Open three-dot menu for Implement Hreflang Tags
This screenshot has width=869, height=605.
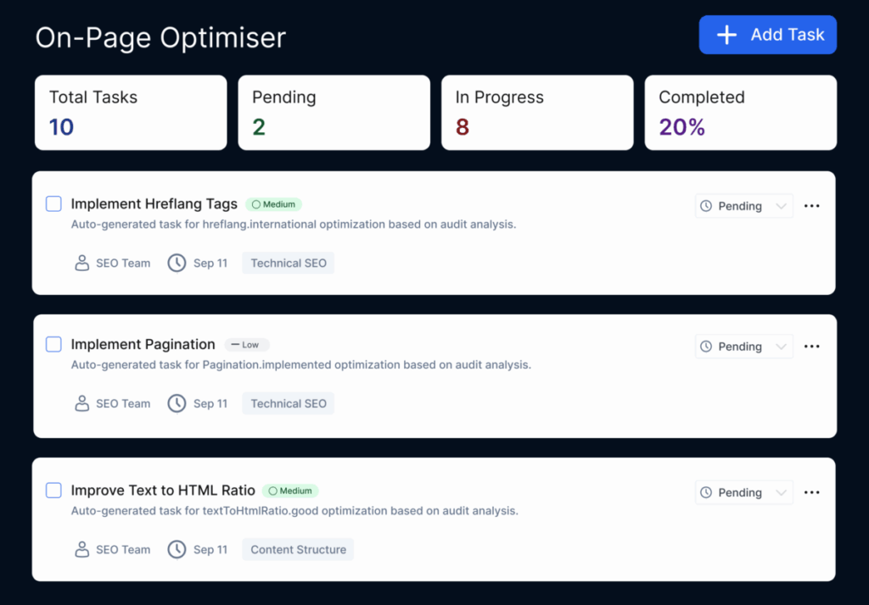coord(811,206)
